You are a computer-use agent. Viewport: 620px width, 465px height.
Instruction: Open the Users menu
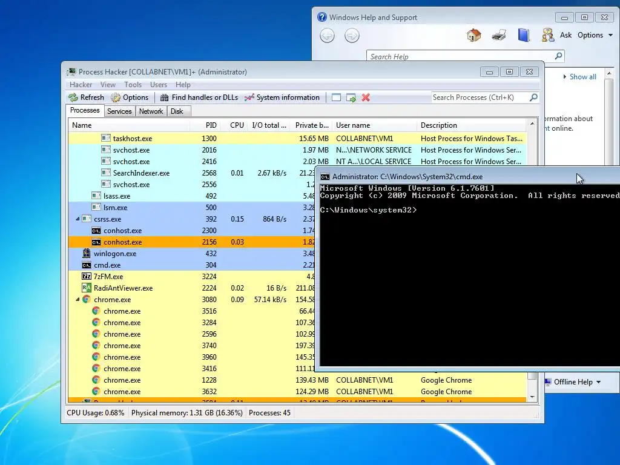(x=159, y=85)
